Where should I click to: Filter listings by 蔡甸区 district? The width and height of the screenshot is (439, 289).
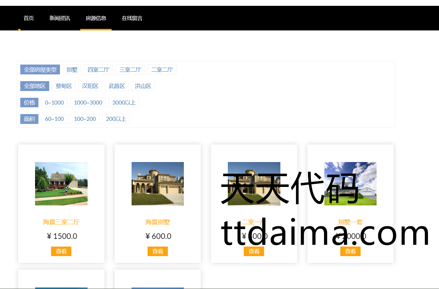click(x=64, y=86)
